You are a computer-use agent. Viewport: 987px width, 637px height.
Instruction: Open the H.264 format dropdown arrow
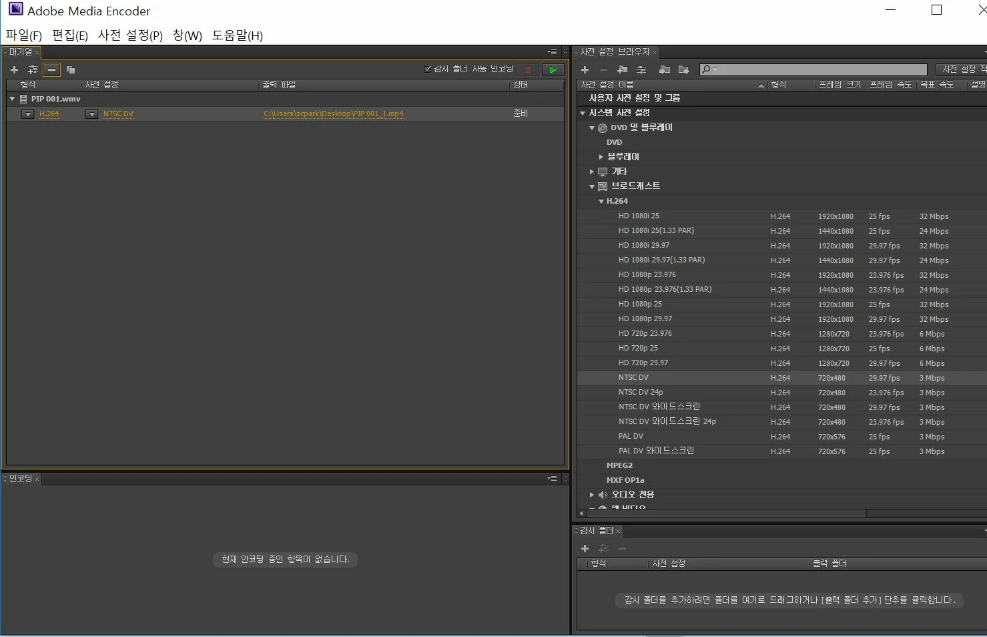[27, 114]
